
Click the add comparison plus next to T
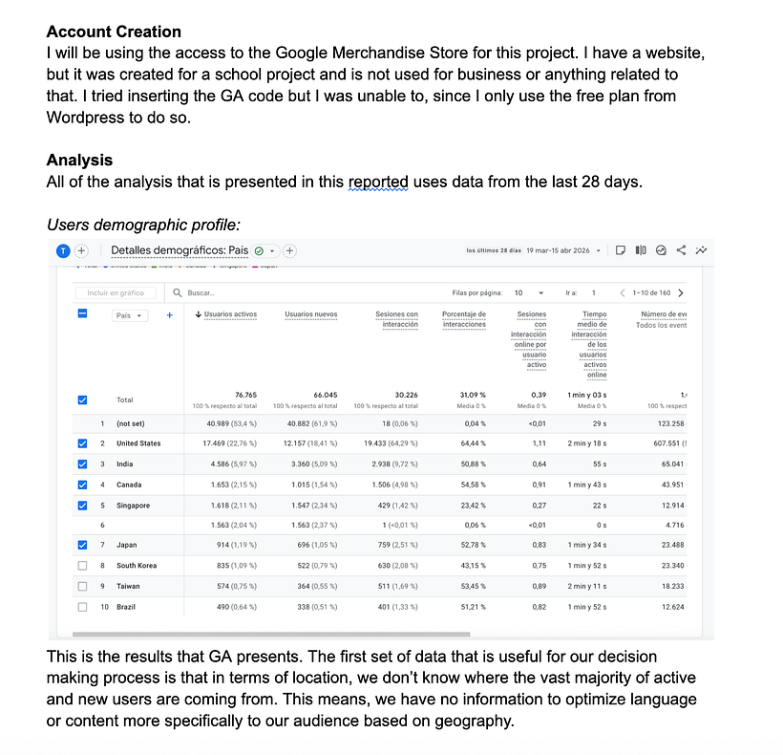[x=81, y=250]
